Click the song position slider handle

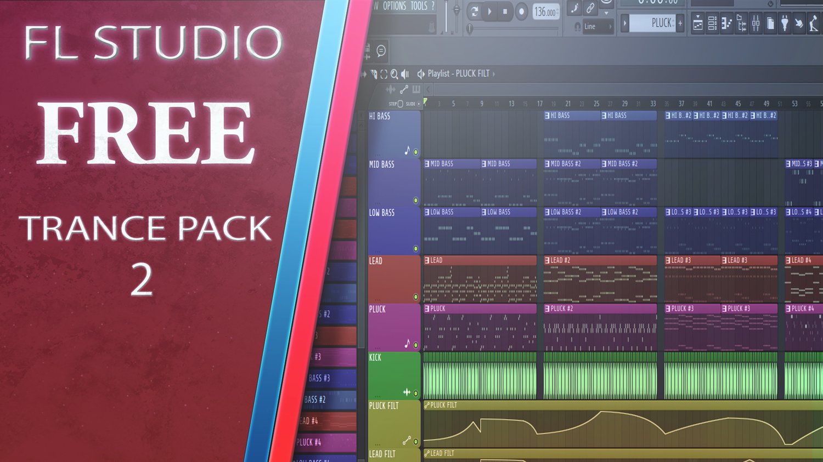tap(470, 28)
